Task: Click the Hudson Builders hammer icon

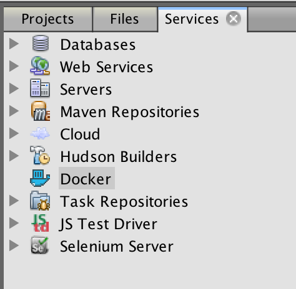Action: pyautogui.click(x=40, y=155)
